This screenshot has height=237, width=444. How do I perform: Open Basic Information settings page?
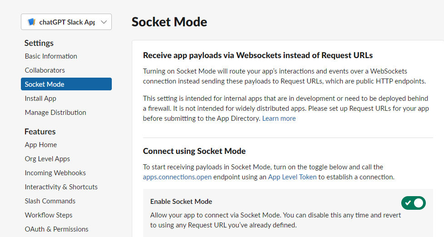[x=51, y=56]
